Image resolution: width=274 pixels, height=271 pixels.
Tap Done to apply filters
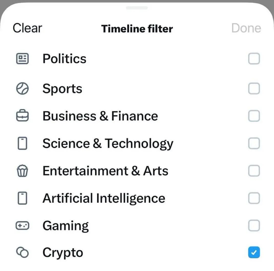pos(246,28)
